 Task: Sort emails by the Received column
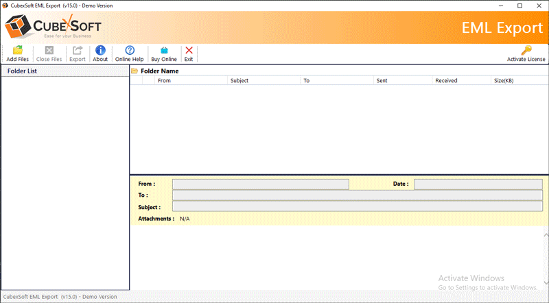coord(461,80)
